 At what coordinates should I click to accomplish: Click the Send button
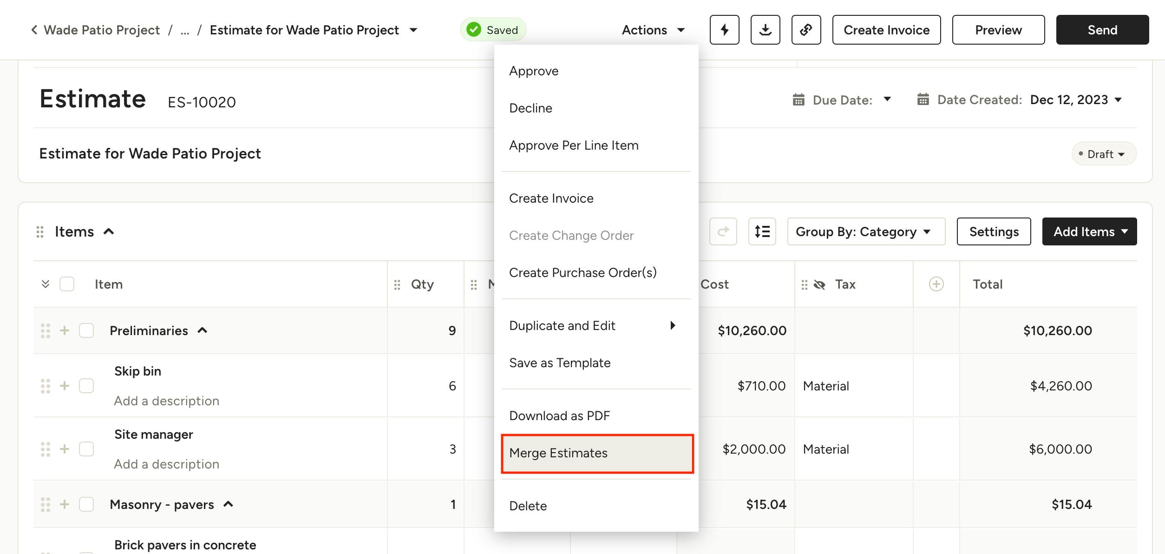pyautogui.click(x=1102, y=30)
